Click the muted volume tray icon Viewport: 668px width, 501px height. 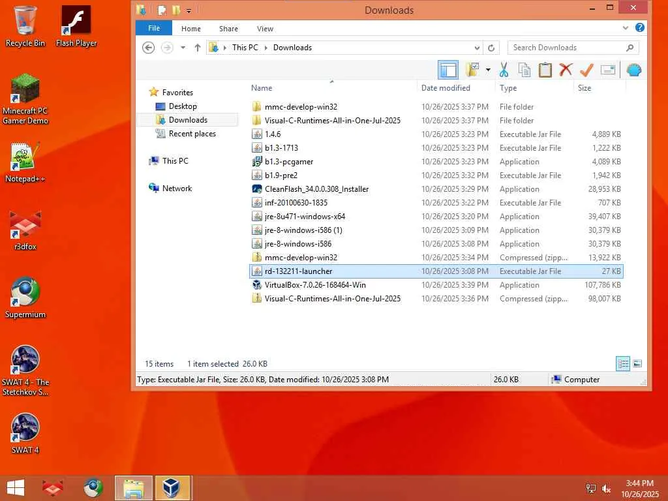[x=606, y=488]
